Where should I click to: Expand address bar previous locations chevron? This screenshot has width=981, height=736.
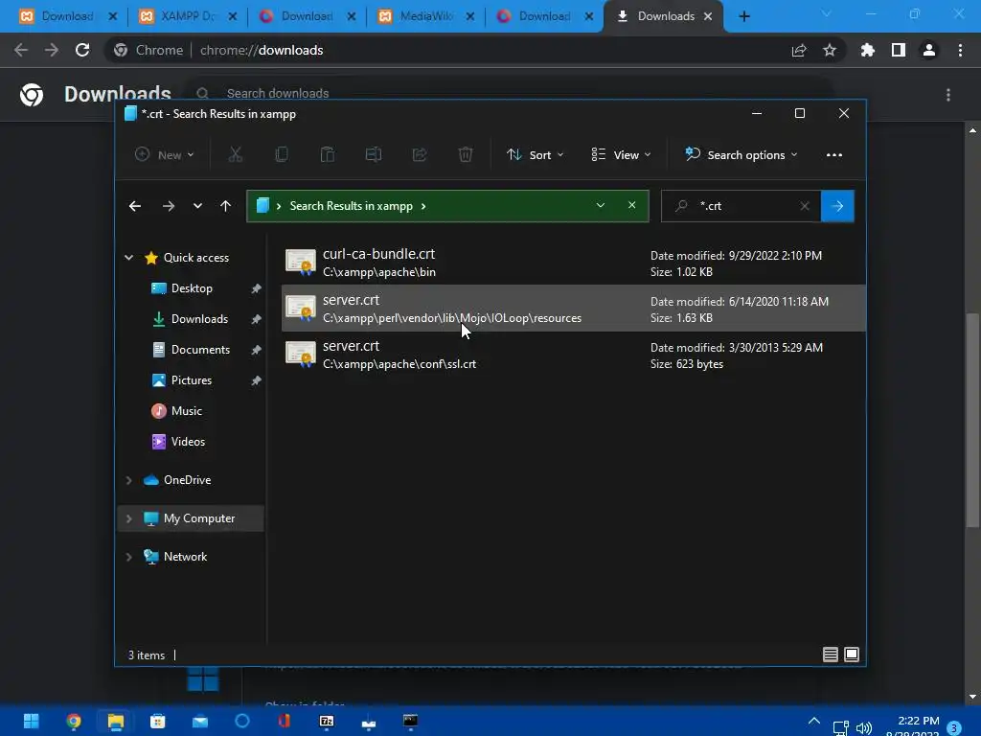coord(600,205)
